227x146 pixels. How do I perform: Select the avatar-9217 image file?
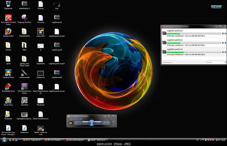(x=40, y=33)
